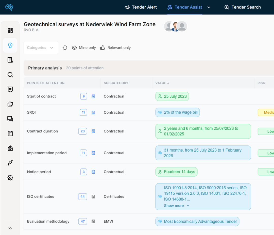The width and height of the screenshot is (274, 235).
Task: Toggle the Relevant only filter
Action: (x=116, y=48)
